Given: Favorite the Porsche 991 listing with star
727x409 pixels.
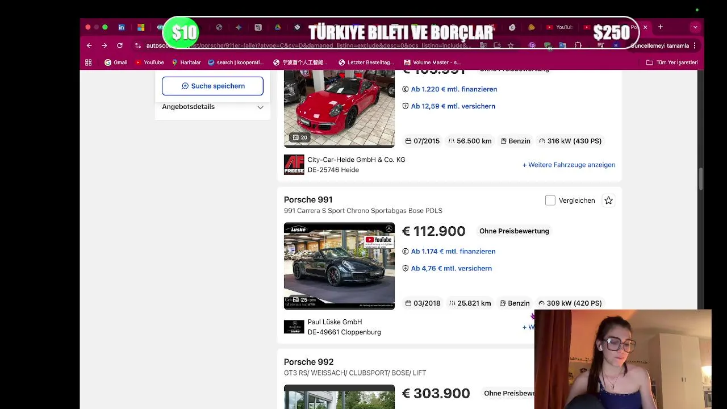Looking at the screenshot, I should [x=608, y=201].
